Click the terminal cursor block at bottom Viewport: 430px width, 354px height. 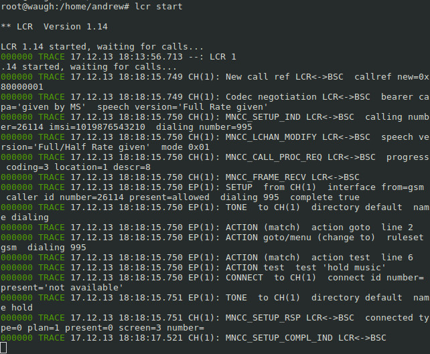pos(3,348)
